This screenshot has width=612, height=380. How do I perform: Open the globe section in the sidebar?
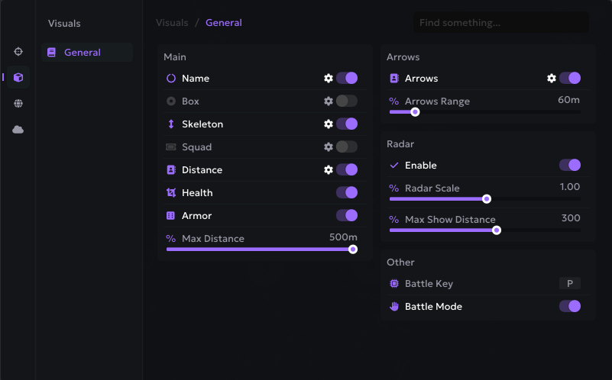coord(18,103)
